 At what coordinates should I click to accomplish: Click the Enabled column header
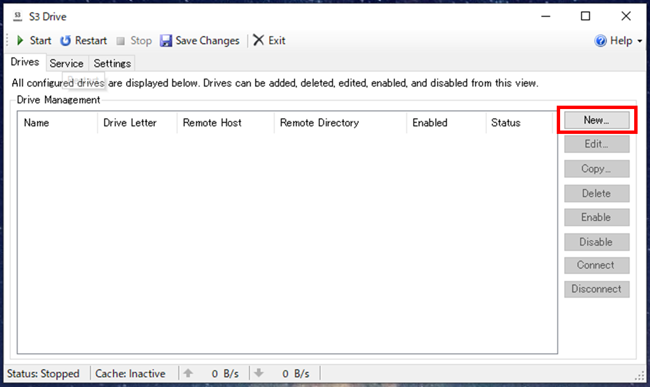(x=446, y=123)
